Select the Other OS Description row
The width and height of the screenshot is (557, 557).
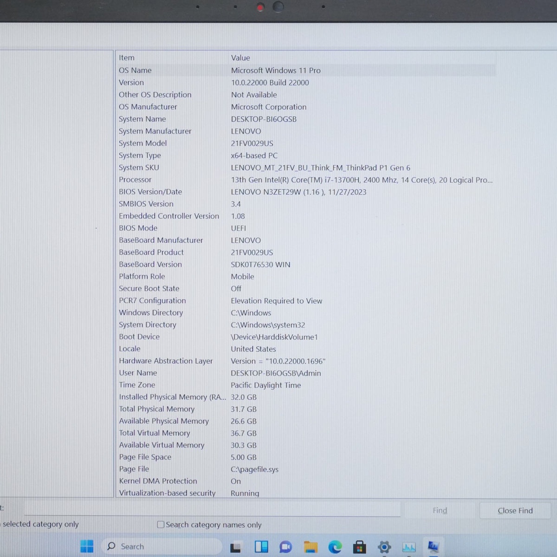(306, 94)
